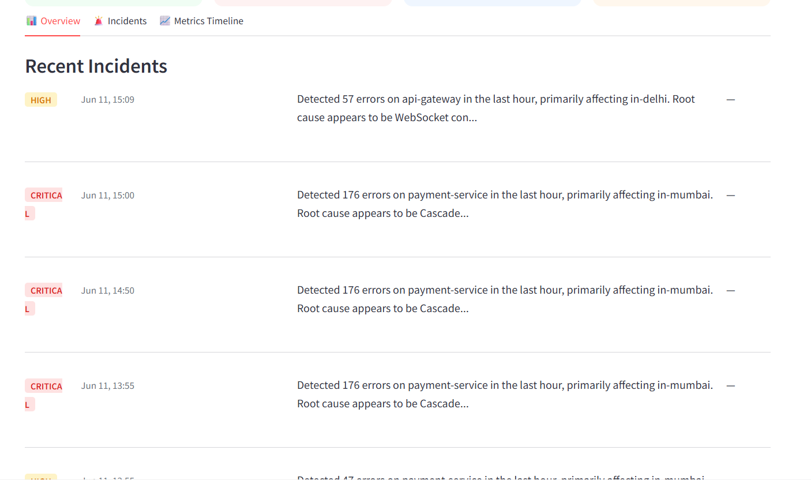This screenshot has width=811, height=480.
Task: Open the Metrics Timeline tab
Action: [201, 21]
